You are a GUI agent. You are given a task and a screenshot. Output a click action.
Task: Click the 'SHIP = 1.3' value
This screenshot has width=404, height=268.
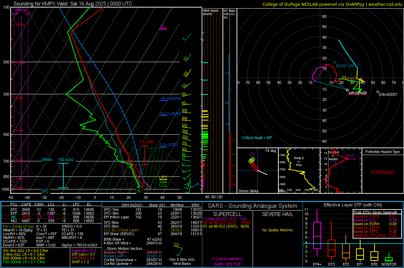click(80, 262)
